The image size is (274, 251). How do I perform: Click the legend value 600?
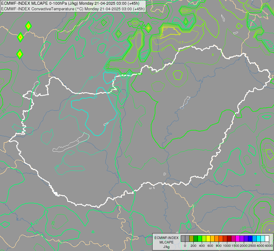click(210, 246)
